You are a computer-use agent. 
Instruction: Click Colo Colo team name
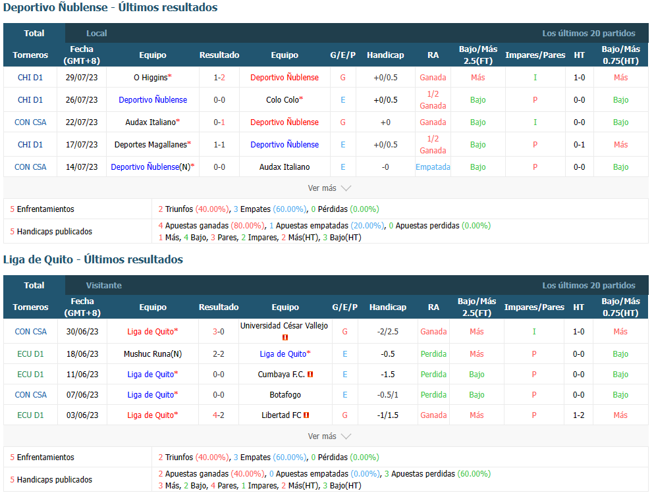point(283,100)
